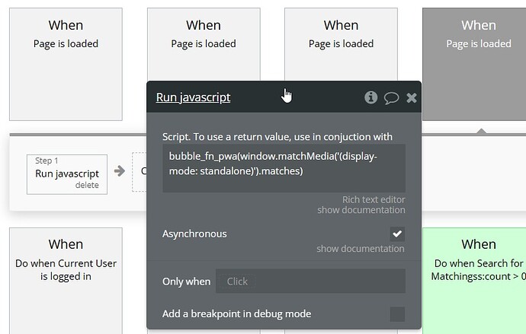Select the Step 1 Run javascript action
Viewport: 526px width, 334px height.
coord(67,173)
